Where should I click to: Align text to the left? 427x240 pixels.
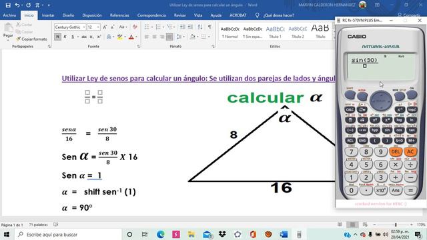(147, 37)
